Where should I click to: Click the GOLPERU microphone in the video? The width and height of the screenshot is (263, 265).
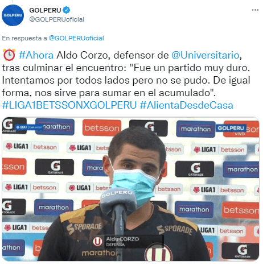(118, 202)
